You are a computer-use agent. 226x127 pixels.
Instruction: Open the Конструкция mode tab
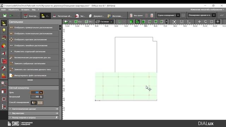[x=31, y=16]
